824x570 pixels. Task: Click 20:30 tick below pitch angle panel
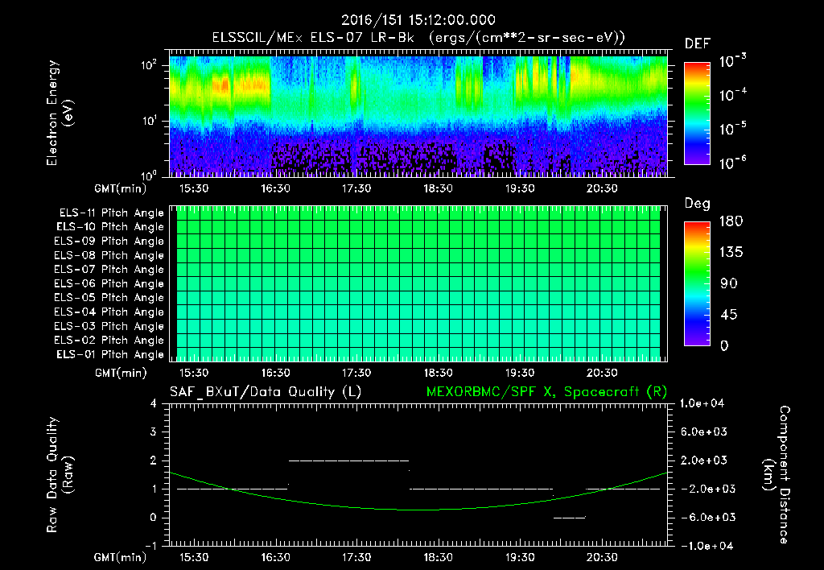coord(602,373)
